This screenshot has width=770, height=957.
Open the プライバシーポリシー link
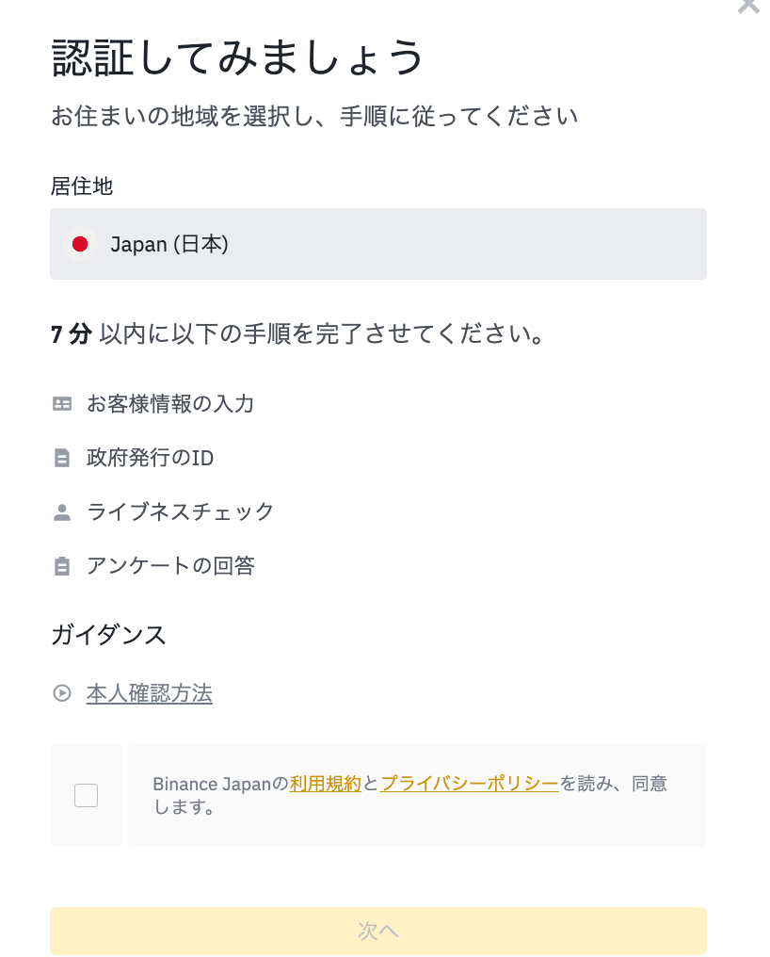[x=470, y=784]
